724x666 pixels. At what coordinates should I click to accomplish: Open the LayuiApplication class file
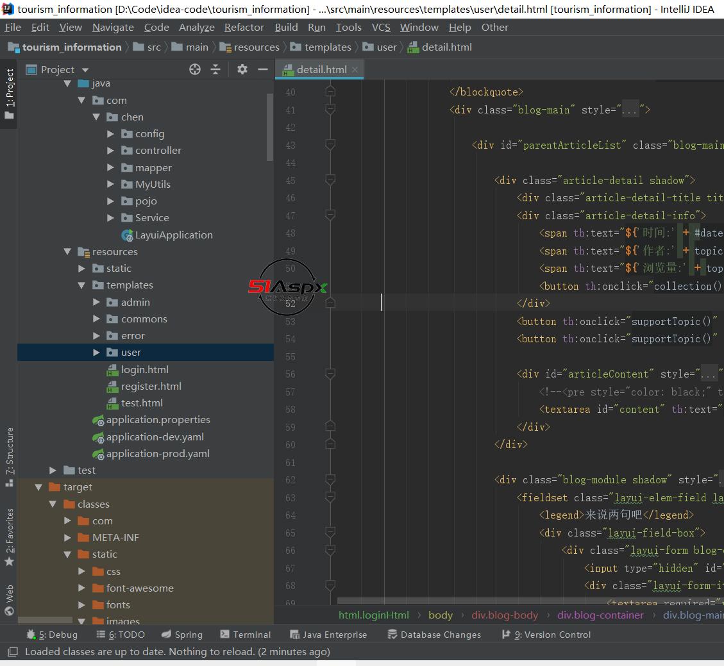tap(173, 235)
